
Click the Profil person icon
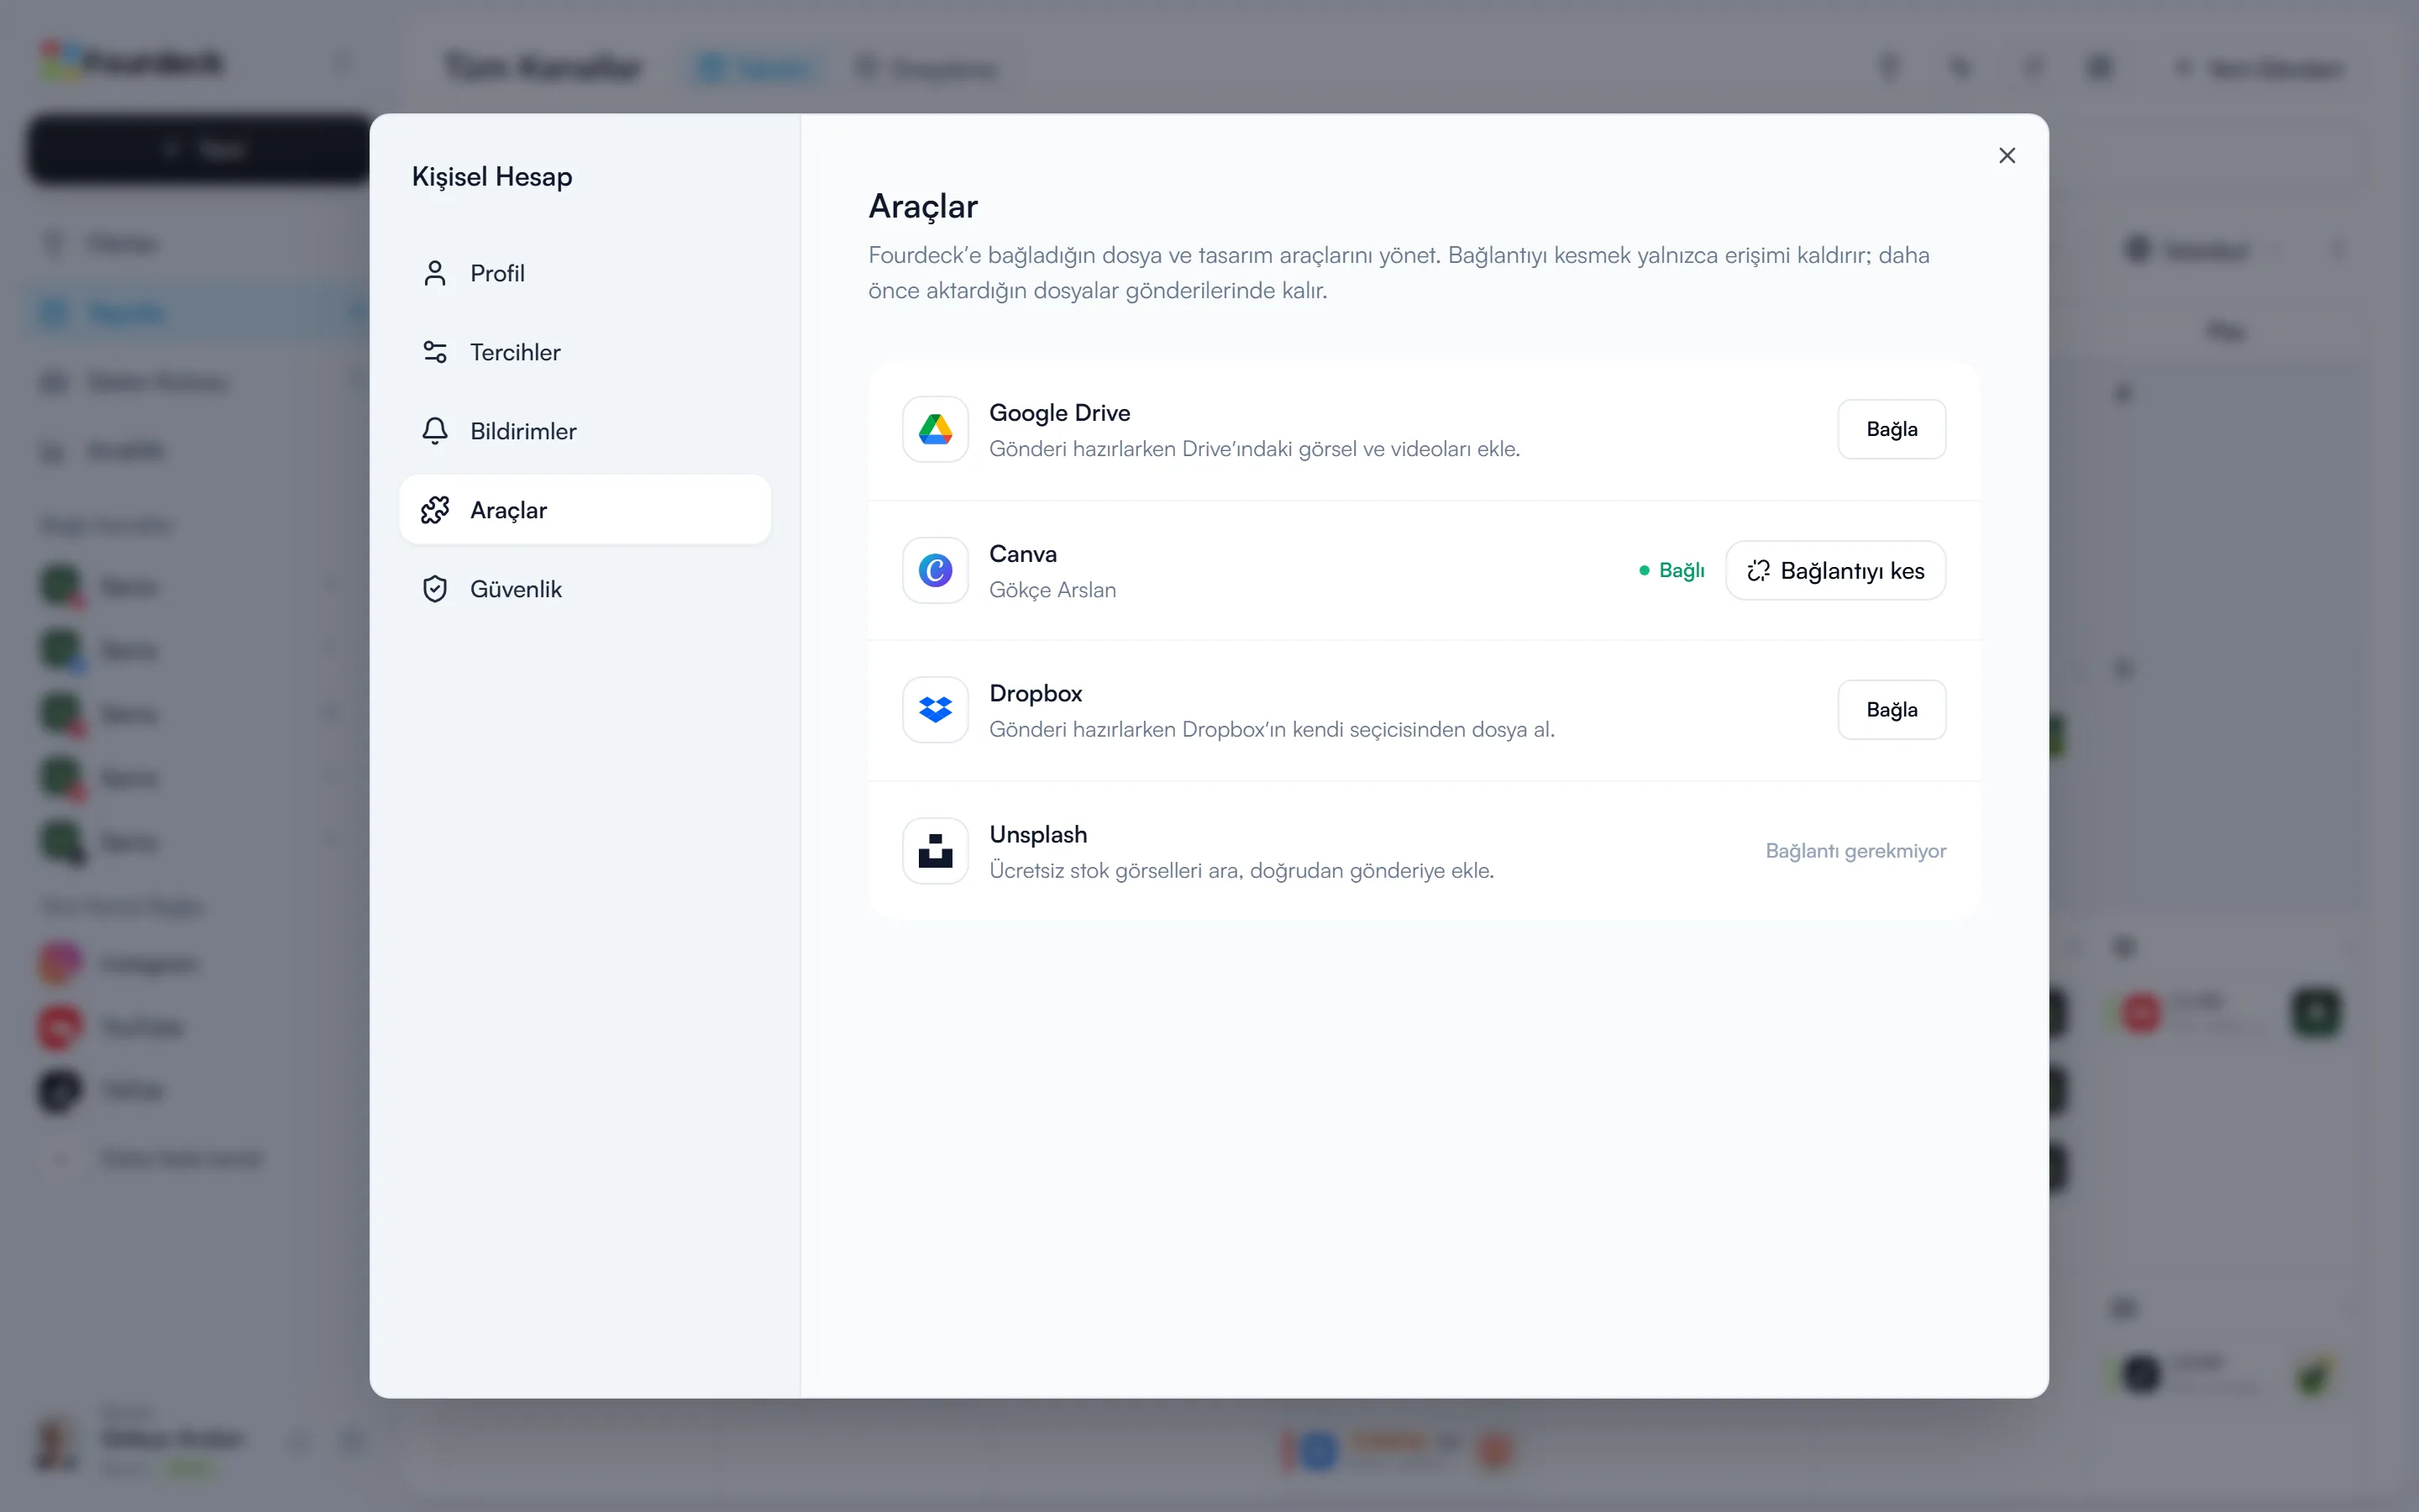tap(435, 273)
